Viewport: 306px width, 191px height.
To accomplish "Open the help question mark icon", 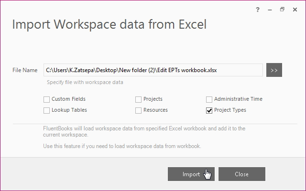I will click(x=258, y=10).
